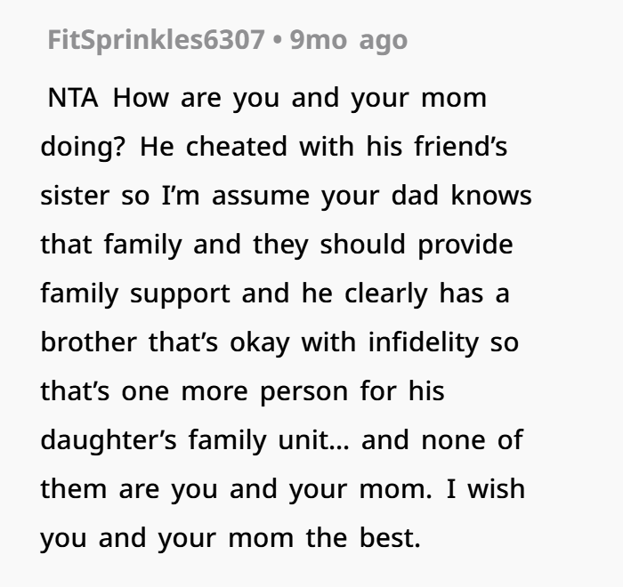This screenshot has width=623, height=587.
Task: Click the phrase "He cheated with his friend's"
Action: (x=322, y=146)
